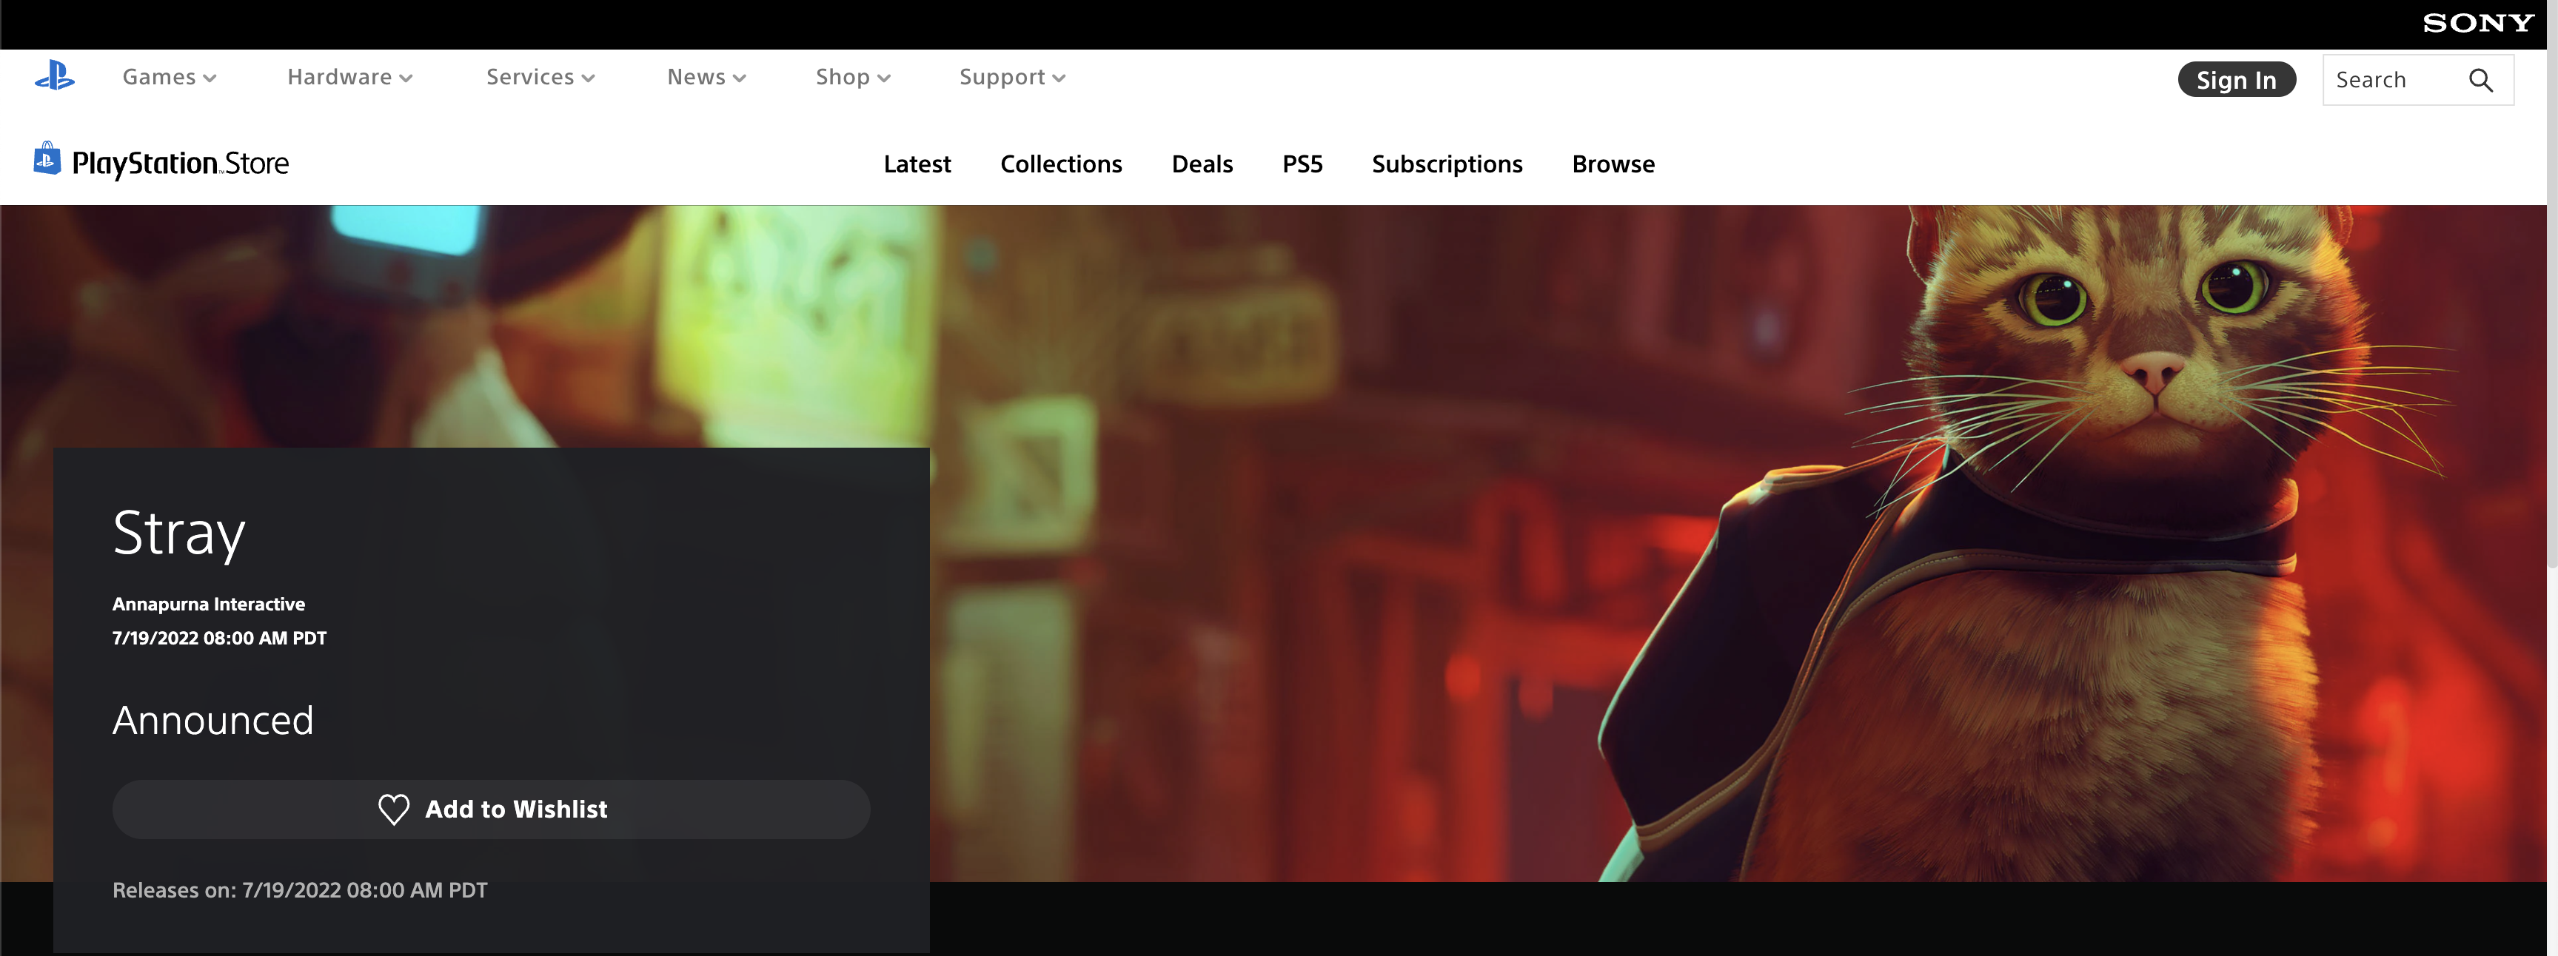Open the News dropdown menu
Image resolution: width=2558 pixels, height=956 pixels.
(706, 78)
